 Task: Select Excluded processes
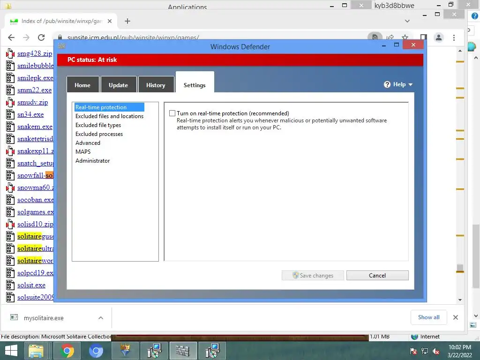click(99, 134)
